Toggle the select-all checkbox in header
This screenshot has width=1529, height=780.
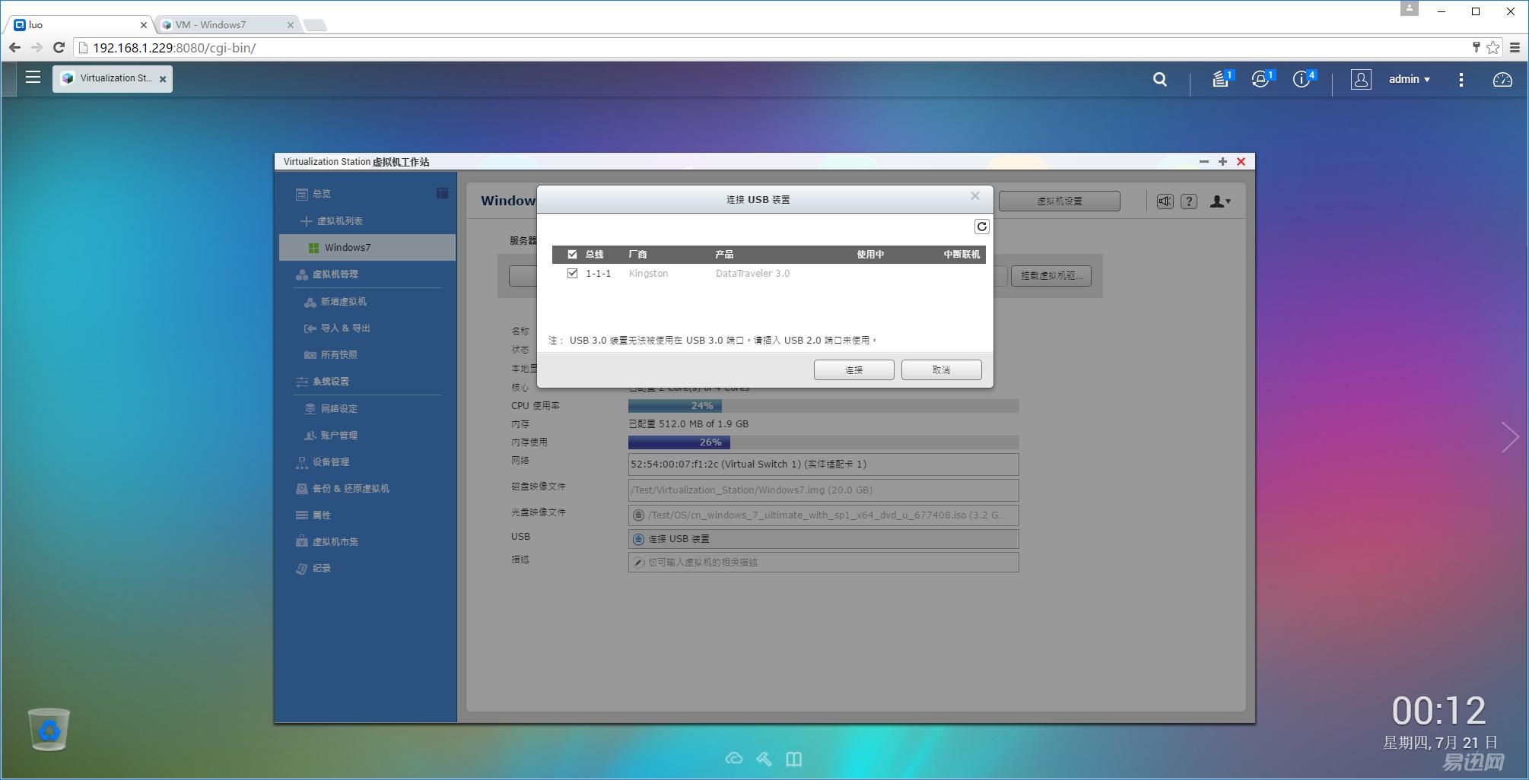[572, 255]
